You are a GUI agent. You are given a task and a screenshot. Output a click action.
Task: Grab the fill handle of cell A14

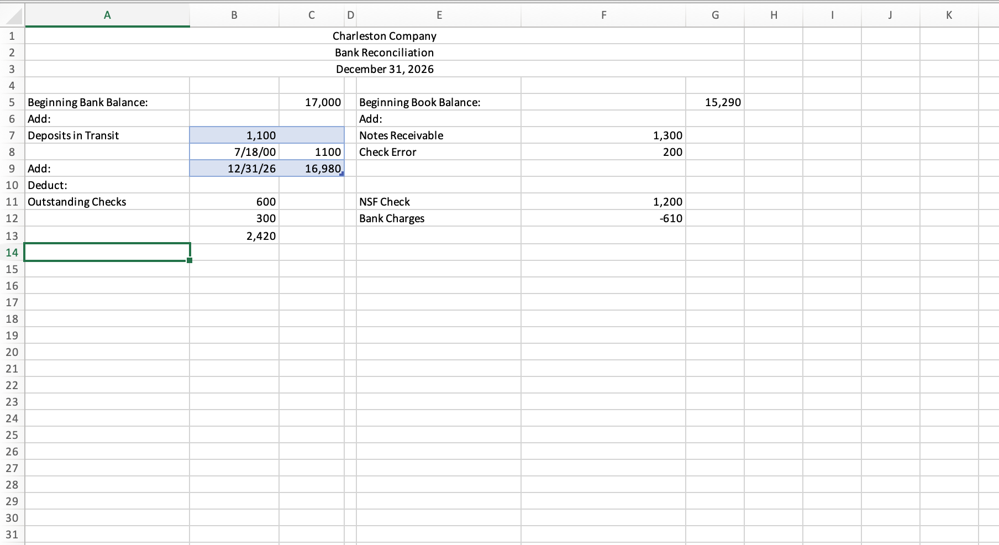190,260
